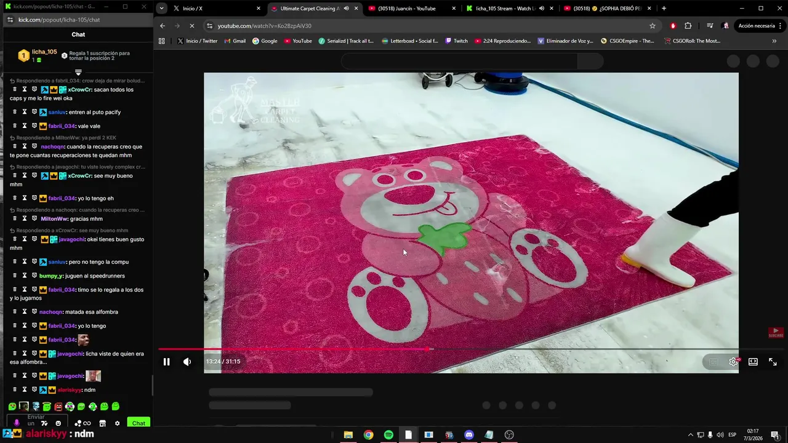Go back with the browser back arrow
Screen dimensions: 788x443
(163, 26)
